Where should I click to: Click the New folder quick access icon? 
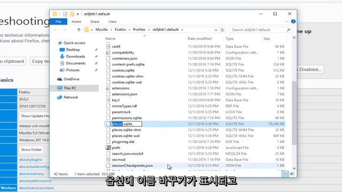[72, 14]
